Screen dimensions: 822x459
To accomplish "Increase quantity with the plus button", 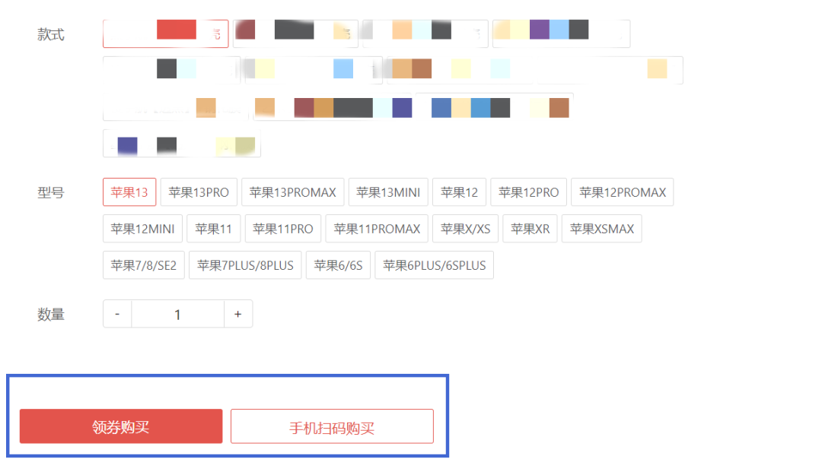I will point(238,314).
